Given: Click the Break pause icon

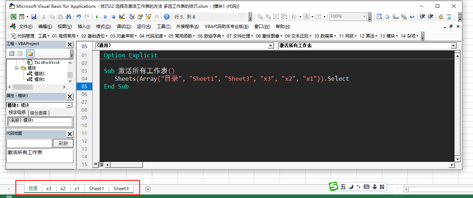Looking at the screenshot, I should click(x=105, y=17).
